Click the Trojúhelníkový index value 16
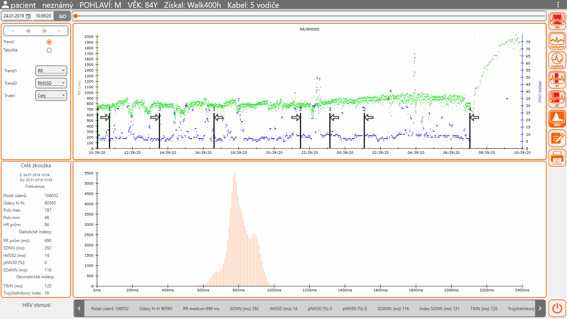Viewport: 567px width, 319px height. point(47,293)
